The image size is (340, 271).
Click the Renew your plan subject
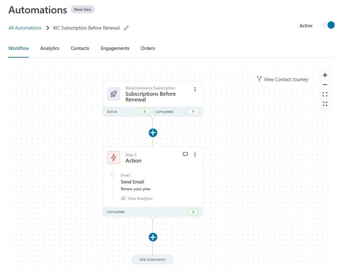pos(135,189)
